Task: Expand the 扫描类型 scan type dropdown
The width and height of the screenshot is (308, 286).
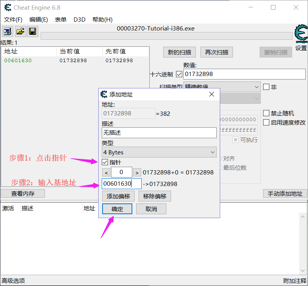Action: coord(222,87)
